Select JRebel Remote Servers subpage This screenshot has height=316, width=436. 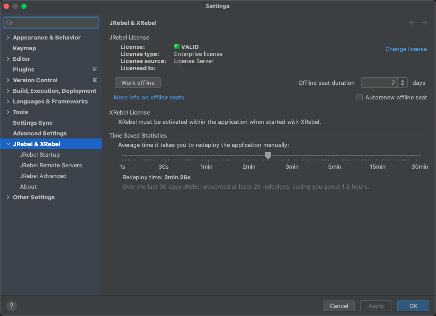(x=51, y=166)
